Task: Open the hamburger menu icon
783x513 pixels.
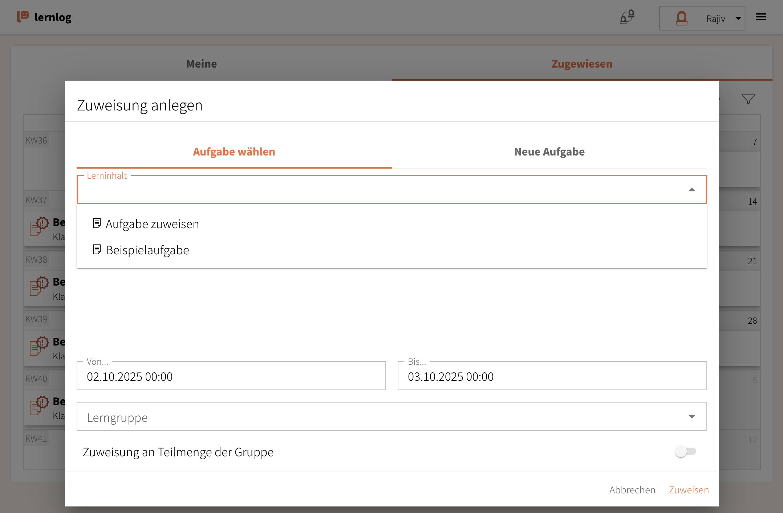Action: [x=760, y=17]
